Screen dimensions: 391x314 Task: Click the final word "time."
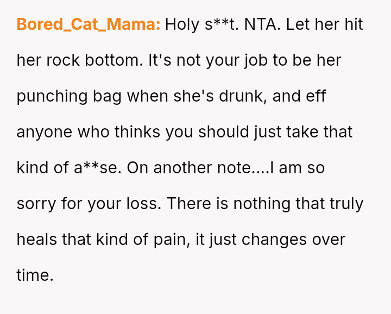click(35, 275)
